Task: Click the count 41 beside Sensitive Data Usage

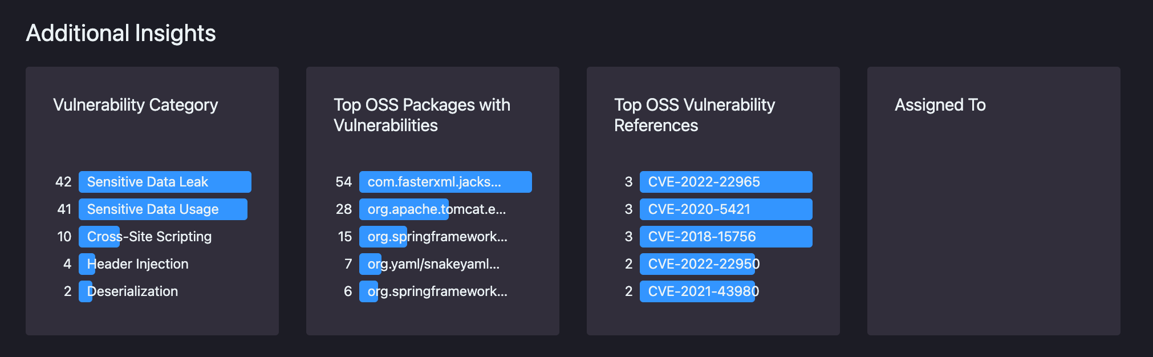Action: [x=64, y=209]
